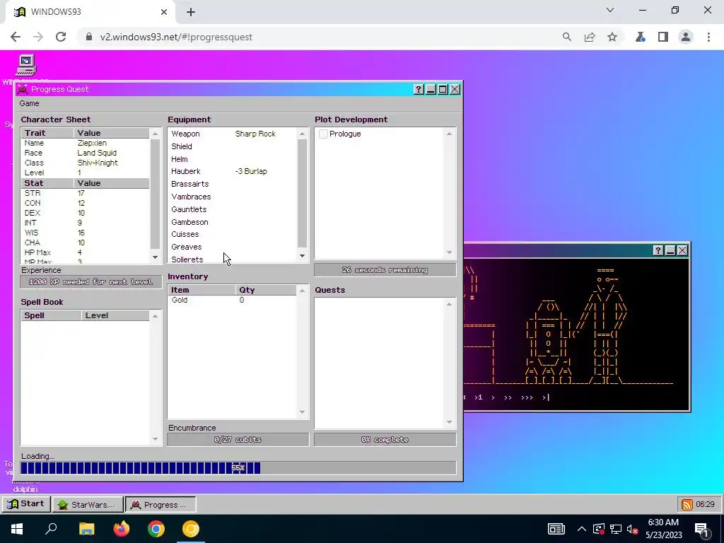The image size is (724, 543).
Task: Click the Progress Quest title bar crab icon
Action: [x=22, y=89]
